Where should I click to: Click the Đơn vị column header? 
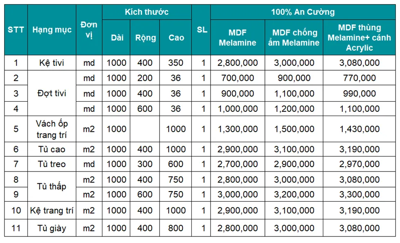(89, 29)
